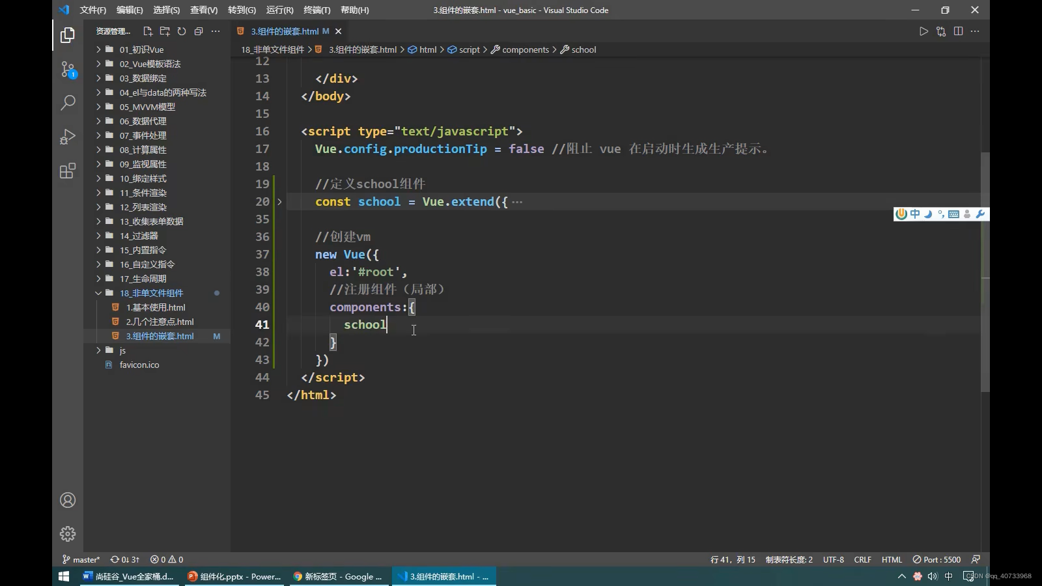
Task: Click line number 37 in gutter
Action: pyautogui.click(x=262, y=255)
